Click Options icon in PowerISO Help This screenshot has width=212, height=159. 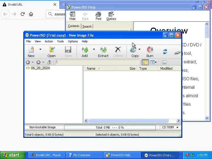pos(111,16)
